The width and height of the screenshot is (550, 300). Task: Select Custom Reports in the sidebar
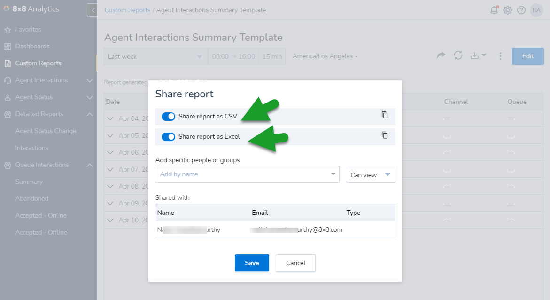pyautogui.click(x=38, y=63)
